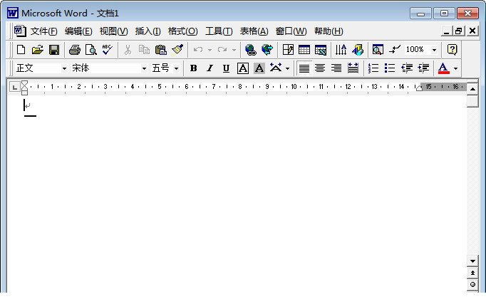
Task: Expand the style dropdown showing 正文
Action: pos(64,68)
